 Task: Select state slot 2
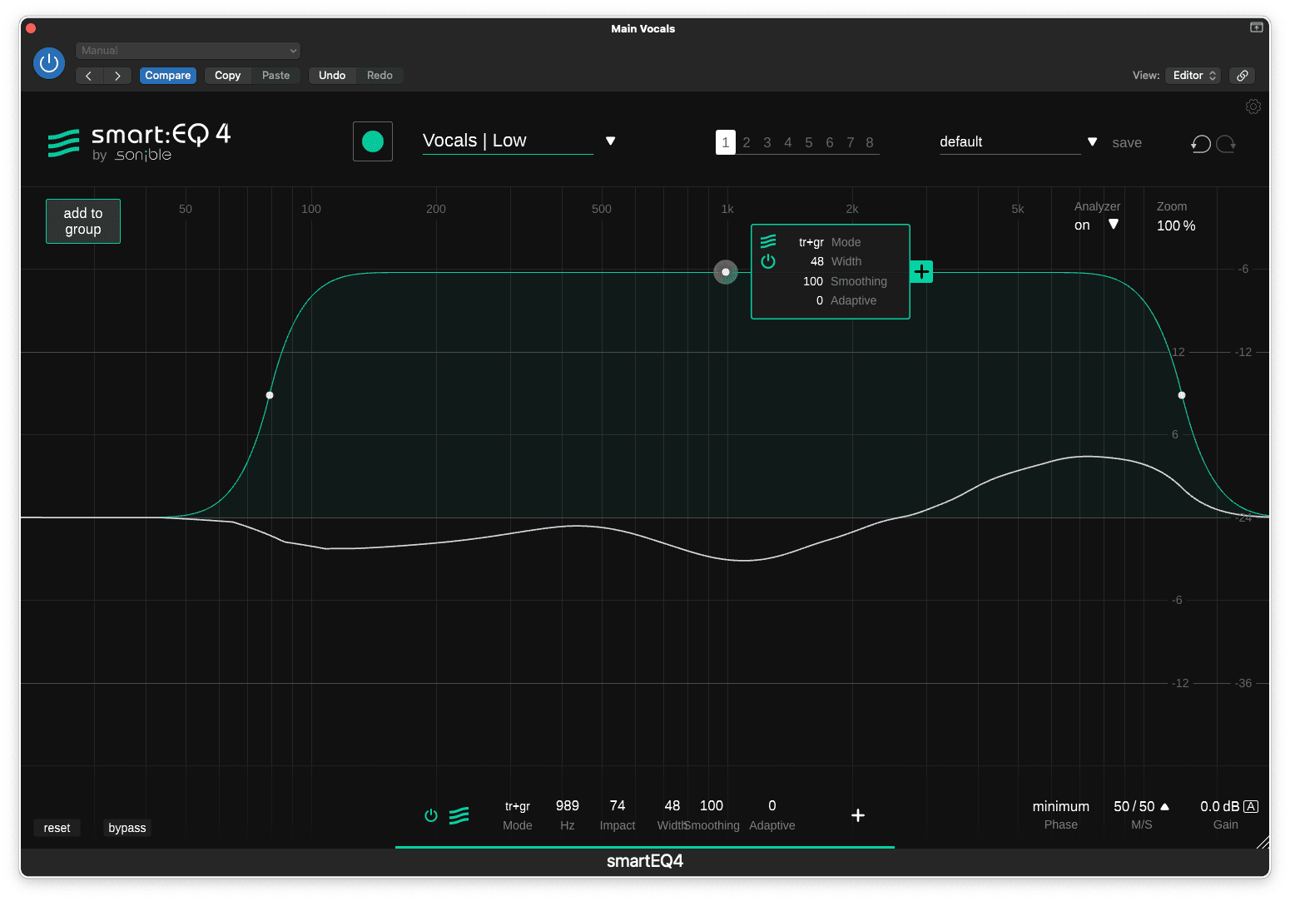(x=747, y=142)
